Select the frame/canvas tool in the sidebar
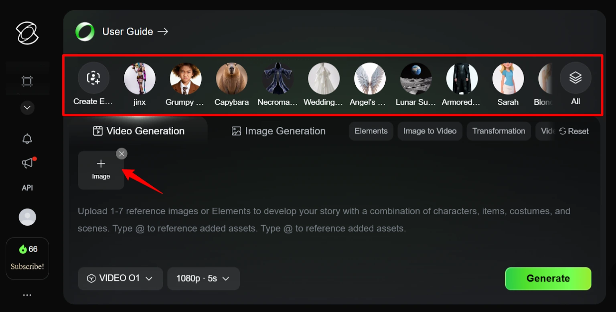616x312 pixels. pyautogui.click(x=27, y=81)
